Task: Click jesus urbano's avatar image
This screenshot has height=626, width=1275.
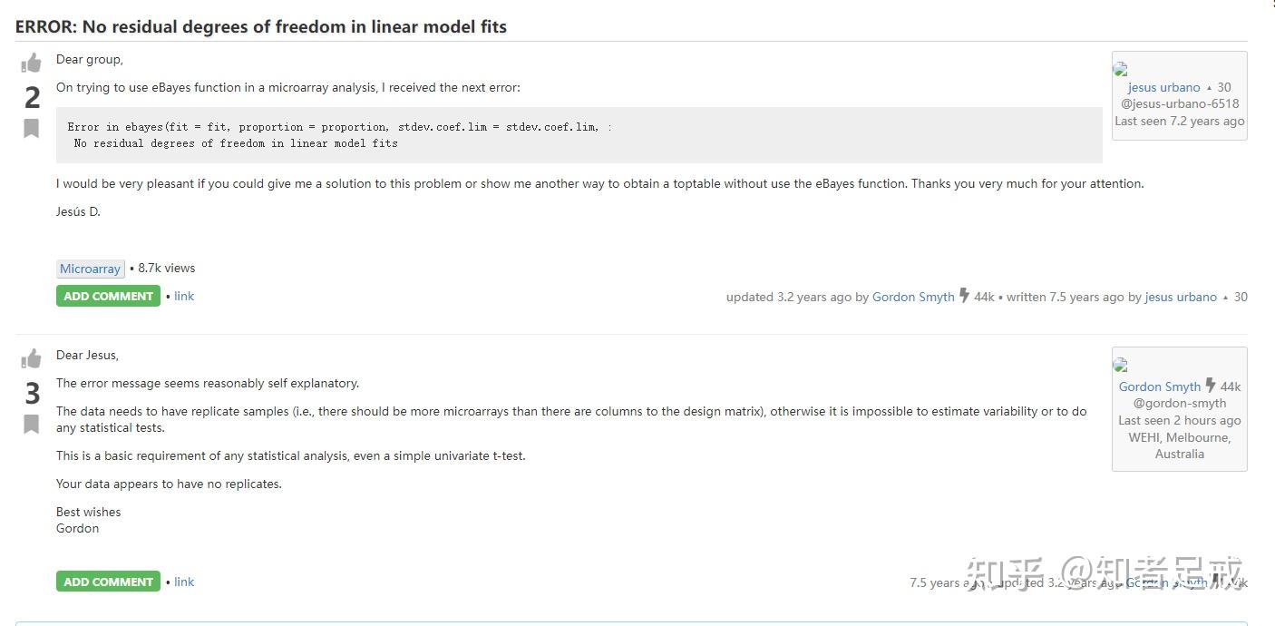Action: [1121, 65]
